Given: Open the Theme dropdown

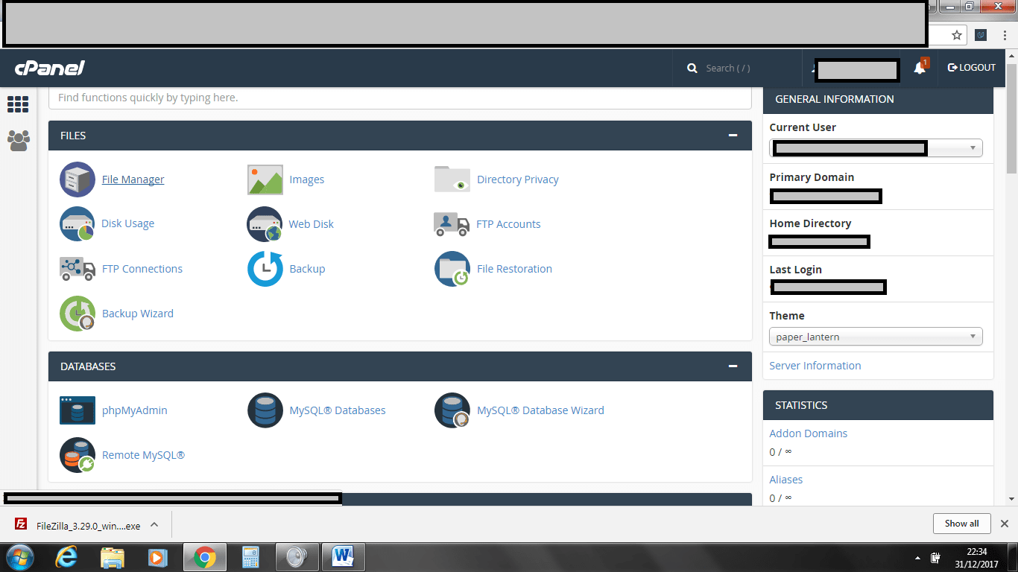Looking at the screenshot, I should pyautogui.click(x=876, y=337).
